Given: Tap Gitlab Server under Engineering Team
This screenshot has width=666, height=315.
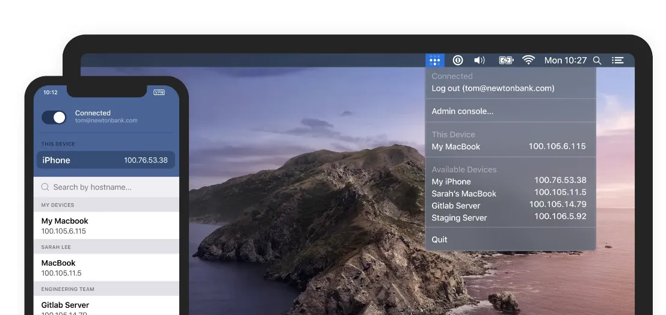Looking at the screenshot, I should click(x=106, y=305).
